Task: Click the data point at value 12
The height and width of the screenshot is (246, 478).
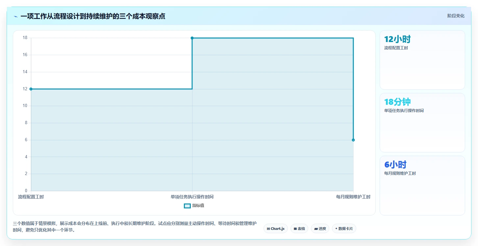Action: click(31, 89)
